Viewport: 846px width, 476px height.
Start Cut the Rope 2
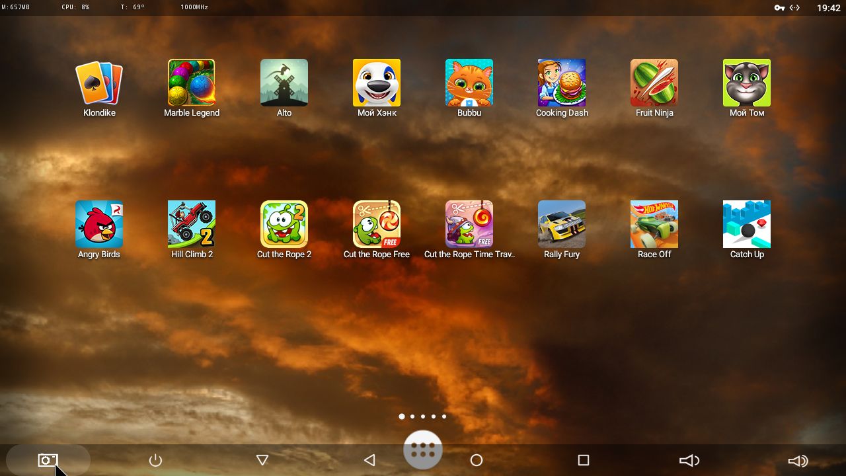[284, 224]
